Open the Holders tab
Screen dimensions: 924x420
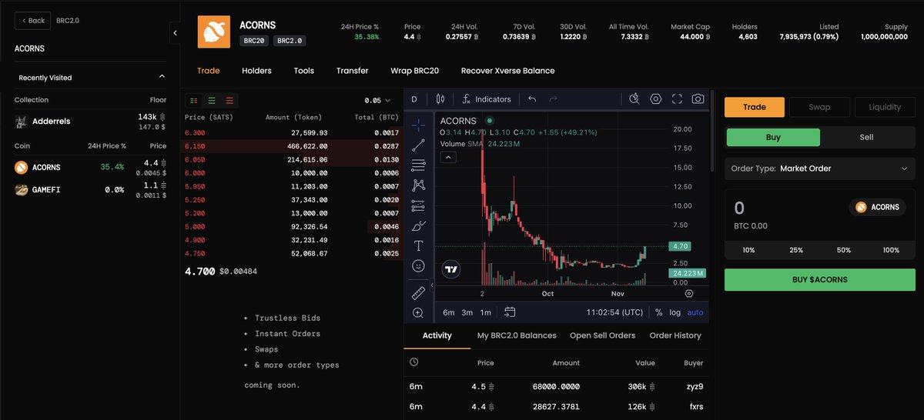[x=256, y=71]
